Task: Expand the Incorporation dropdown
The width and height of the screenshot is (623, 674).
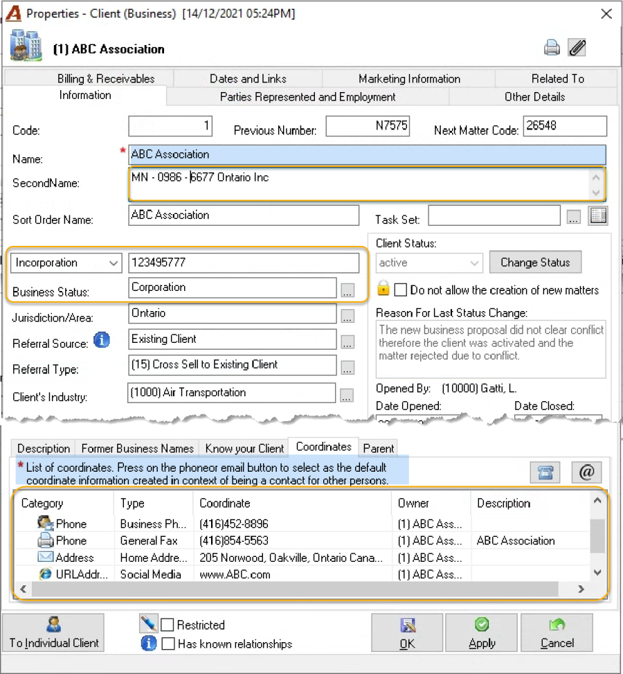Action: pos(114,263)
